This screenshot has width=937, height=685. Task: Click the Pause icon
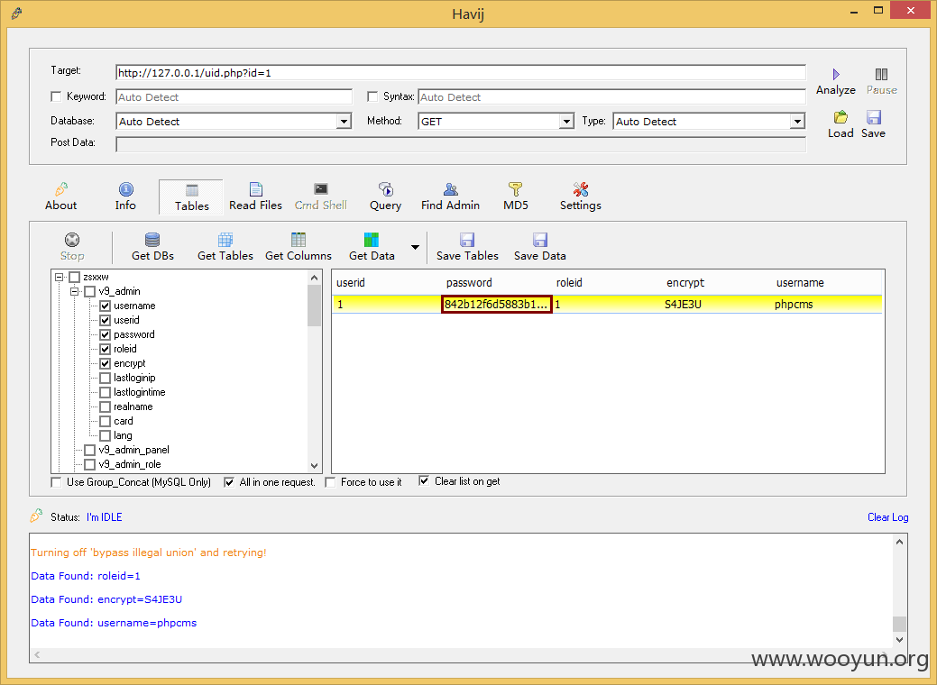pyautogui.click(x=881, y=74)
